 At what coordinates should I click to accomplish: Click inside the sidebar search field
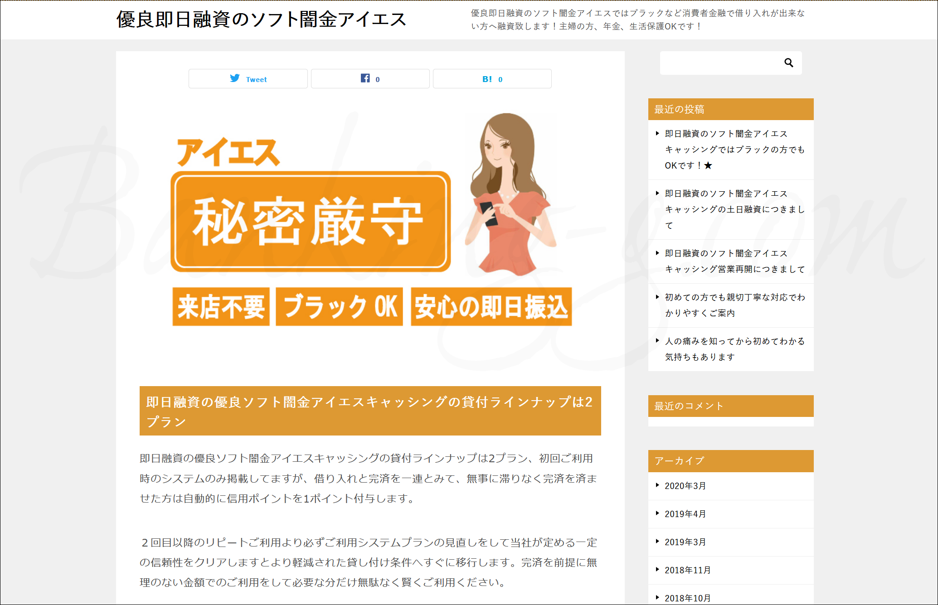click(719, 63)
